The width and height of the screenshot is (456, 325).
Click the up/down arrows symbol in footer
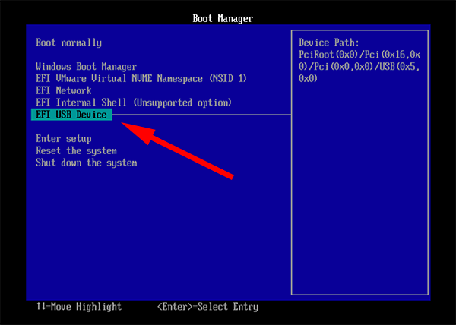coord(41,307)
